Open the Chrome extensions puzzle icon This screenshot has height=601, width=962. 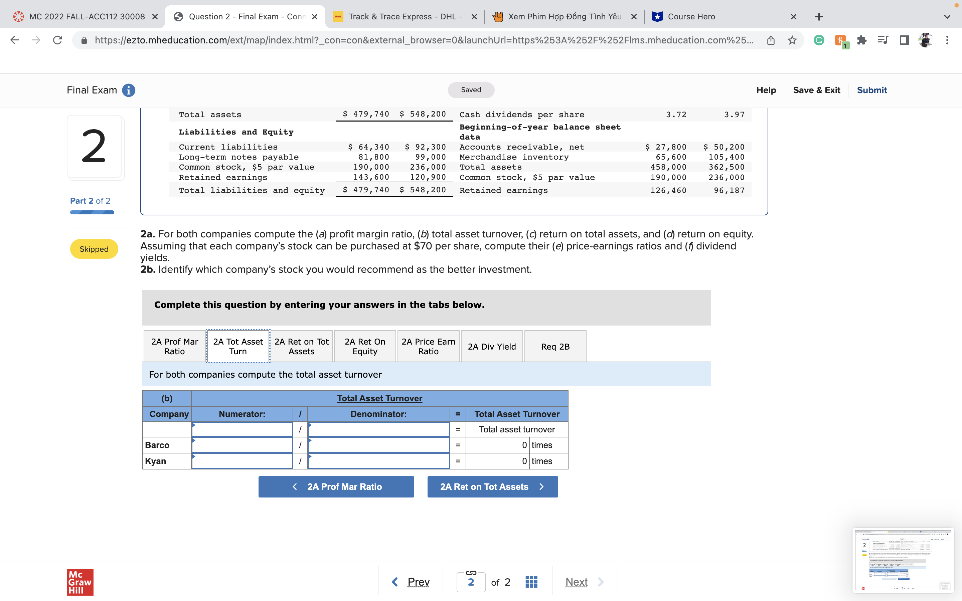pyautogui.click(x=861, y=40)
